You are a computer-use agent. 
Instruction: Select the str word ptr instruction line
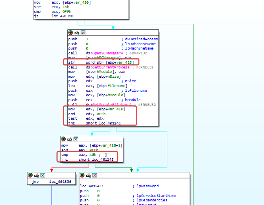click(101, 62)
